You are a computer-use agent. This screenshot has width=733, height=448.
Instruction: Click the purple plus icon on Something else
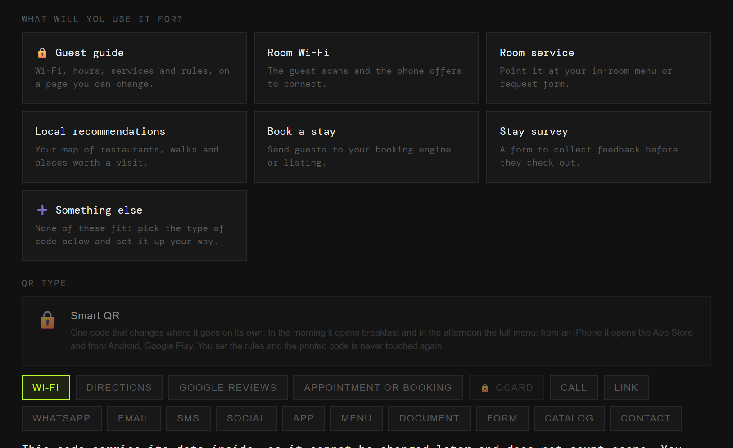click(42, 210)
